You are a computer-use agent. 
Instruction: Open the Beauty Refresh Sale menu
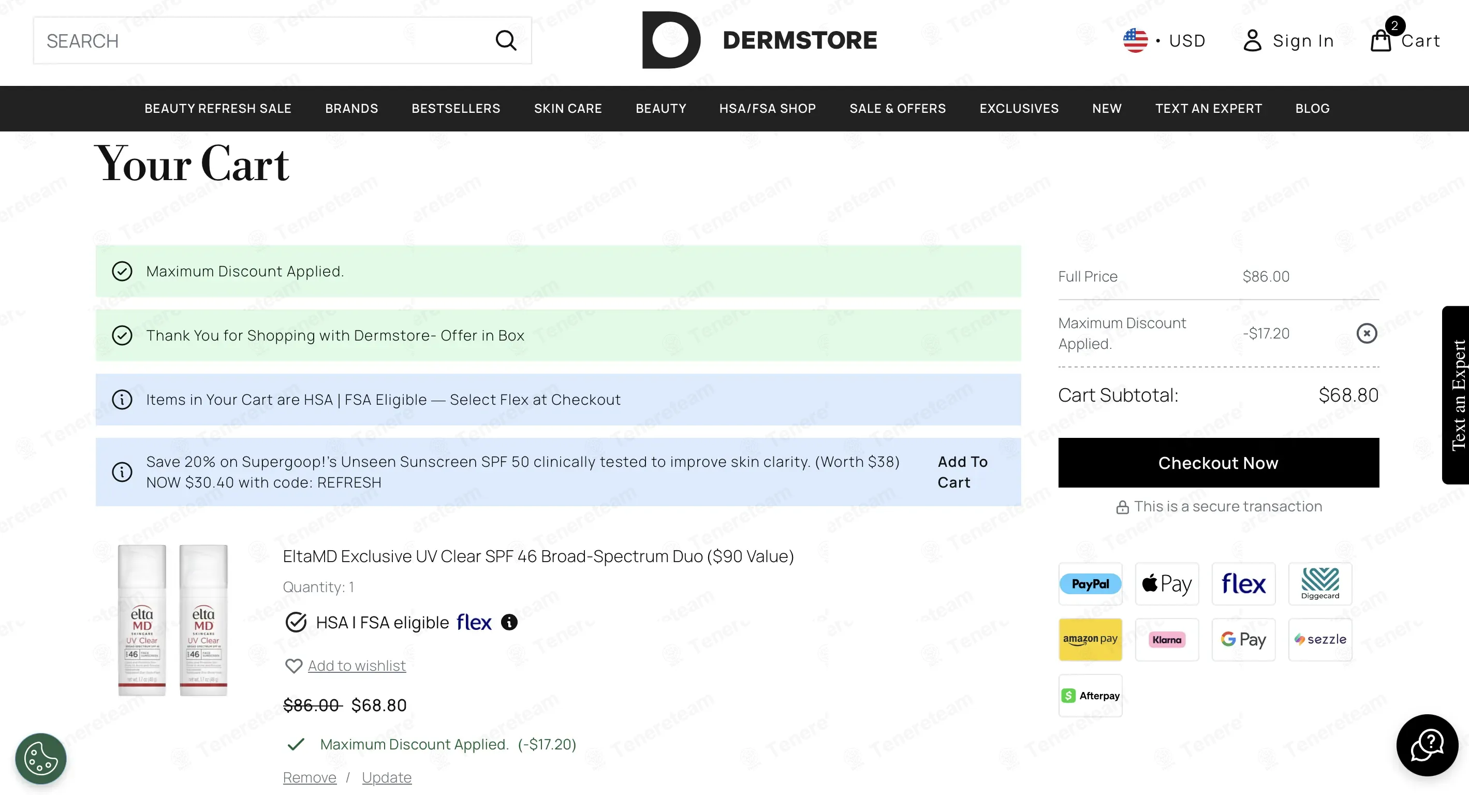pyautogui.click(x=218, y=108)
